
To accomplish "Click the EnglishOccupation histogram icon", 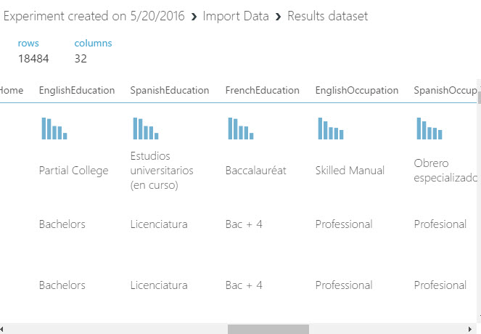I will [331, 129].
